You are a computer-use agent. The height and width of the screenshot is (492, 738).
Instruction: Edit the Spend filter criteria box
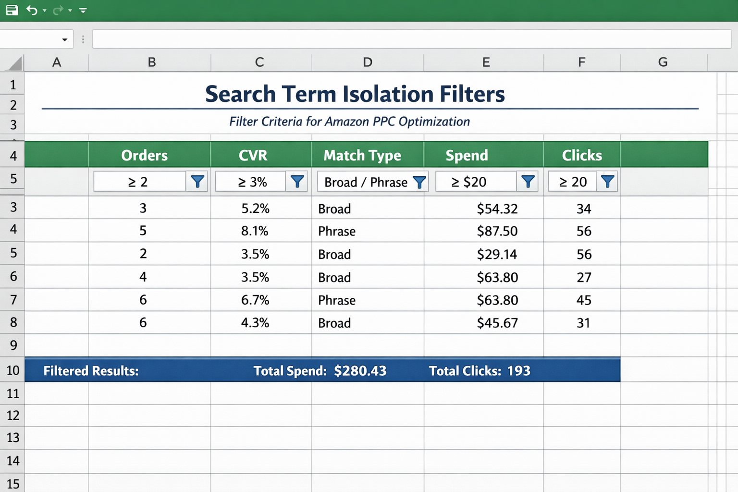click(476, 181)
